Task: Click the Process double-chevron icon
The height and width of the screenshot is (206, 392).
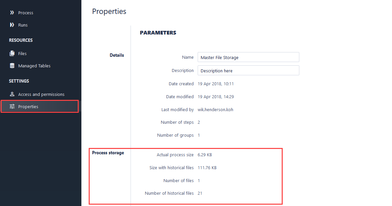Action: pyautogui.click(x=12, y=13)
